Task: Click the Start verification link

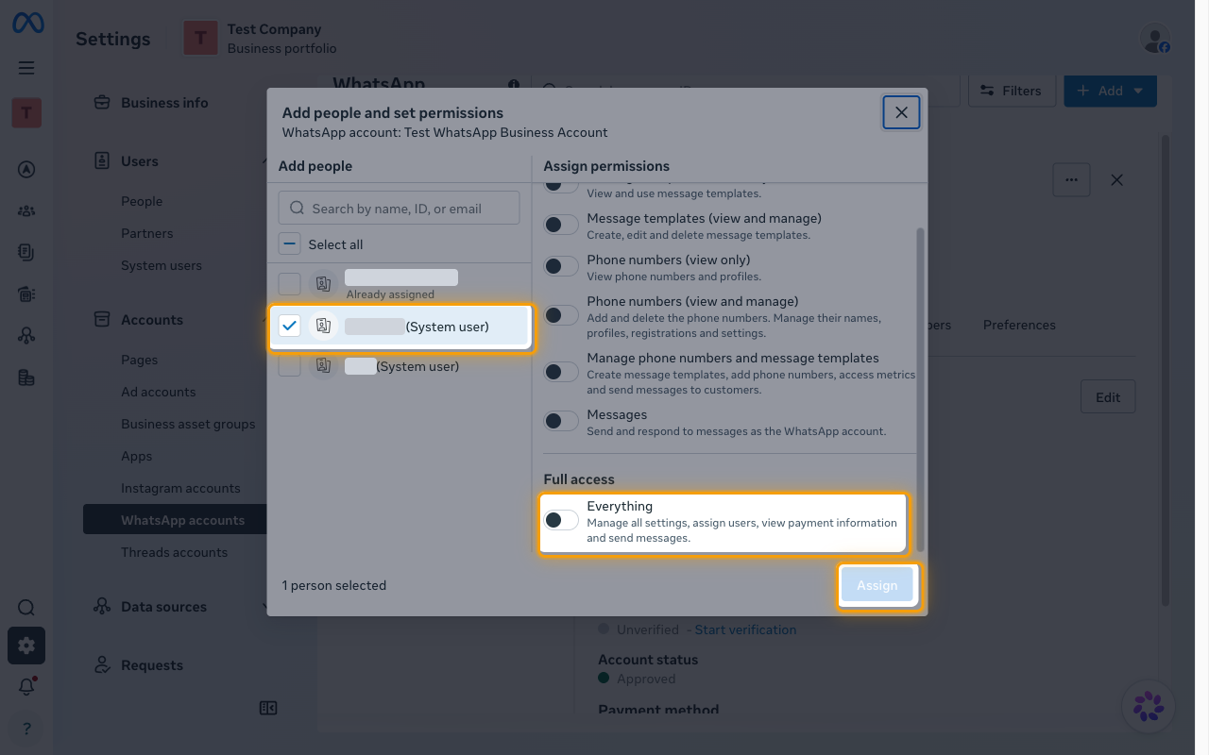Action: (745, 629)
